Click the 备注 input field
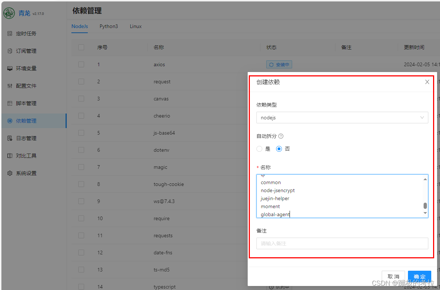The width and height of the screenshot is (440, 290). coord(342,243)
